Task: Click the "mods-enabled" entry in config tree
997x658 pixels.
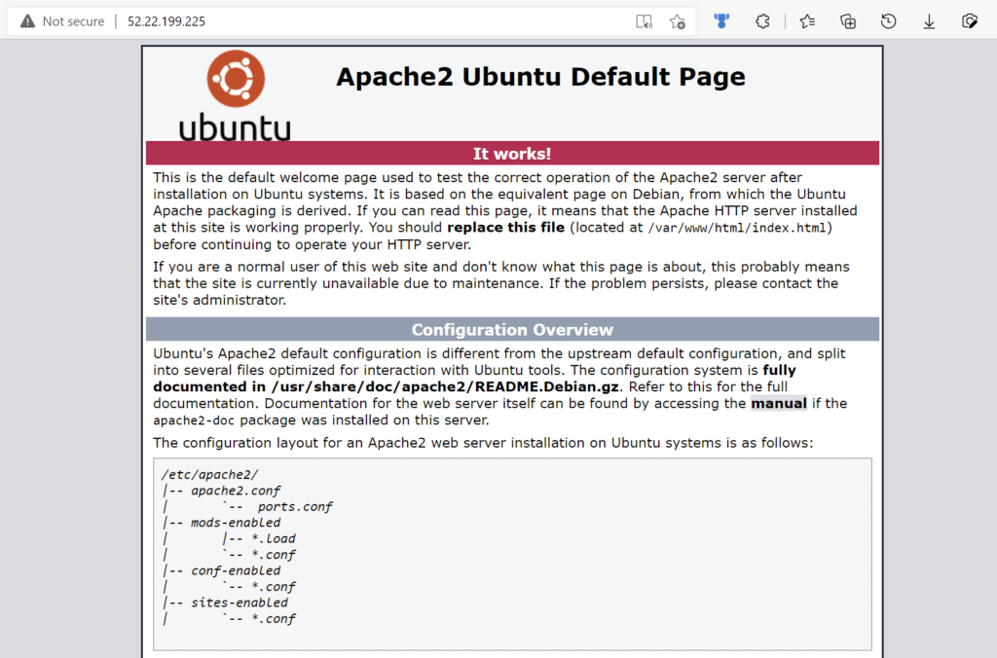Action: (x=236, y=523)
